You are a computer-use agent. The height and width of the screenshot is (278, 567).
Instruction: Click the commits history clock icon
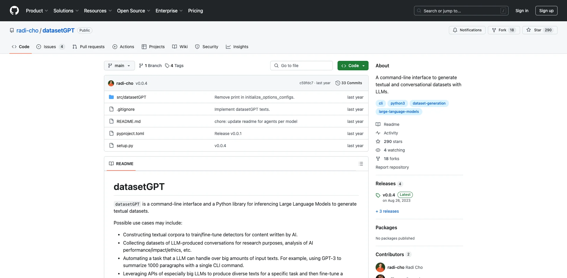pos(338,83)
